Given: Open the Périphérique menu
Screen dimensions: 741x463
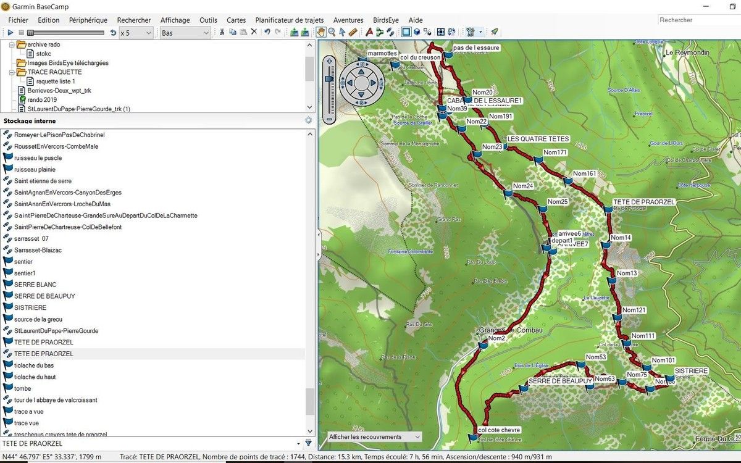Looking at the screenshot, I should (x=88, y=20).
